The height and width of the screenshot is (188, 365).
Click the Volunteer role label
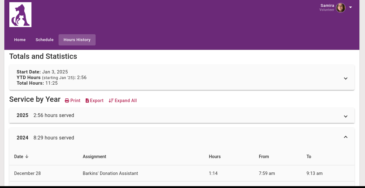coord(327,10)
